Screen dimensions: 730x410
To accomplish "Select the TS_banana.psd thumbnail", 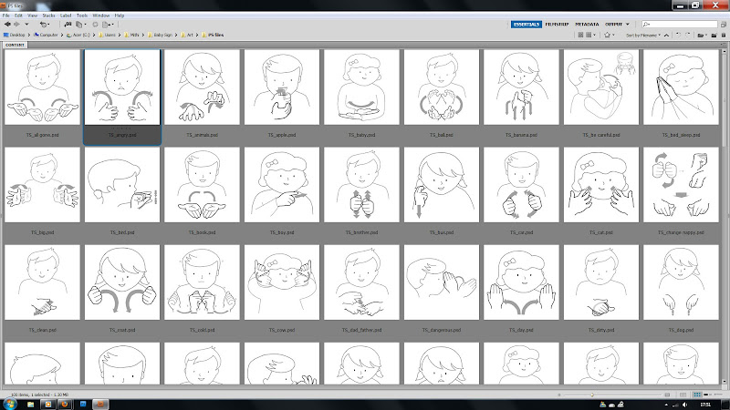I will click(521, 87).
